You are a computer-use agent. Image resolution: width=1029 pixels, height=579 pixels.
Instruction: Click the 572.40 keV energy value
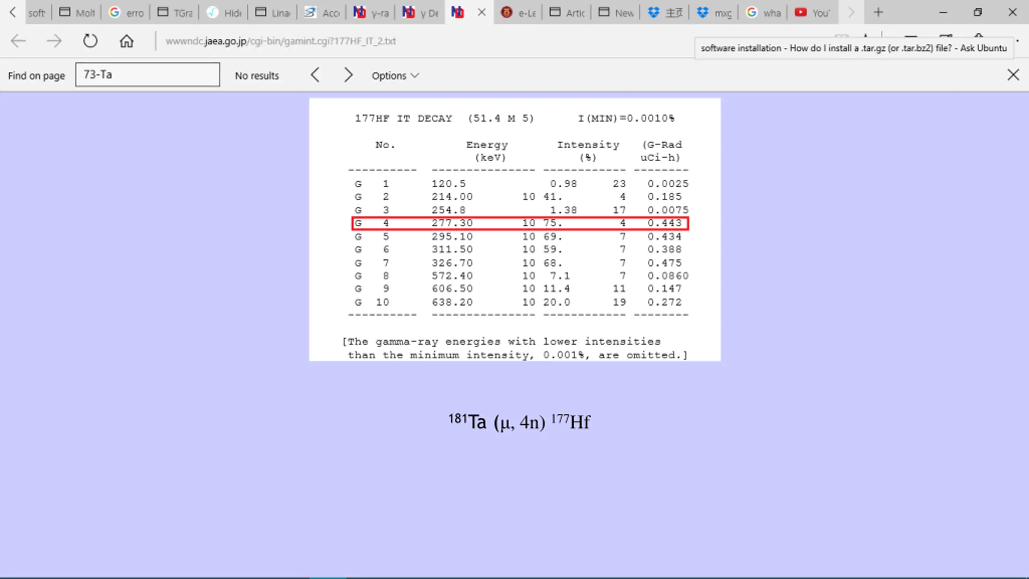(452, 276)
